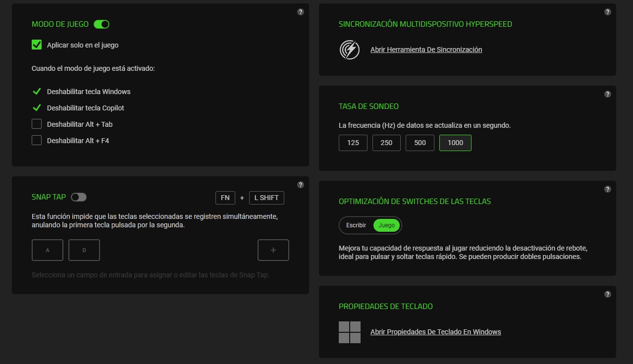The height and width of the screenshot is (364, 633).
Task: Turn off the Modo de Juego toggle
Action: [x=102, y=24]
